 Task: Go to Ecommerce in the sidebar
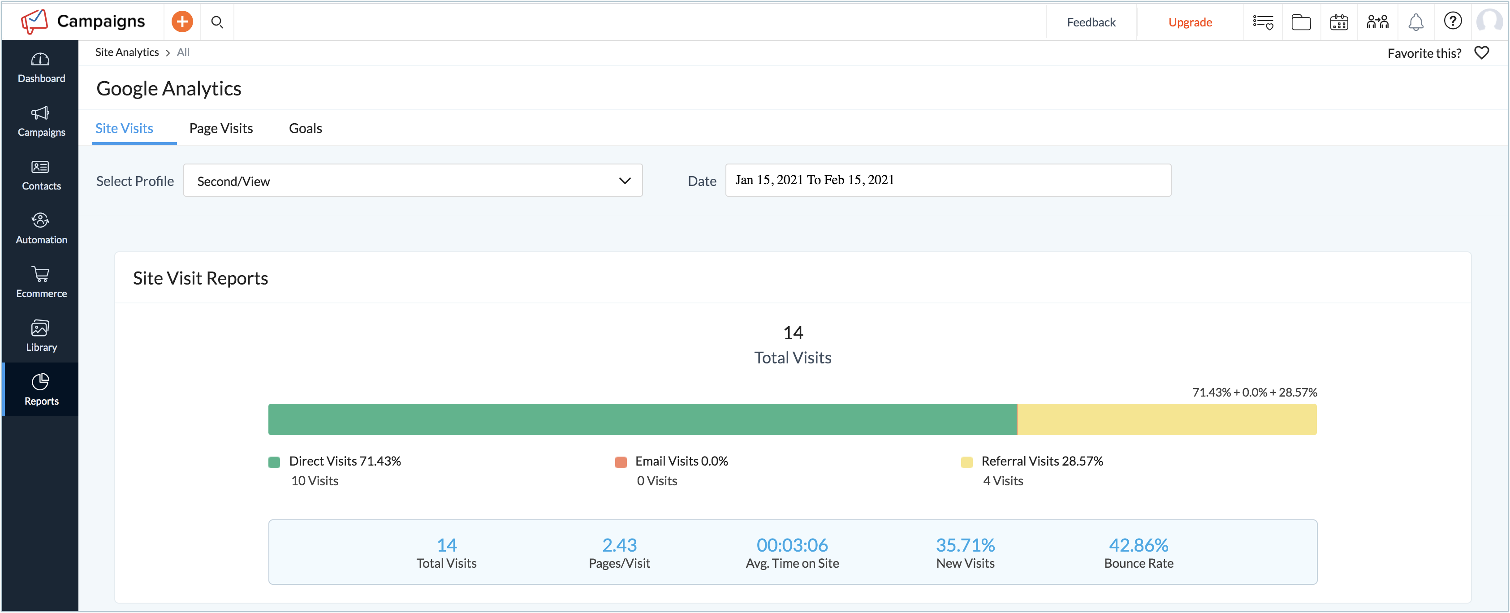(x=40, y=282)
